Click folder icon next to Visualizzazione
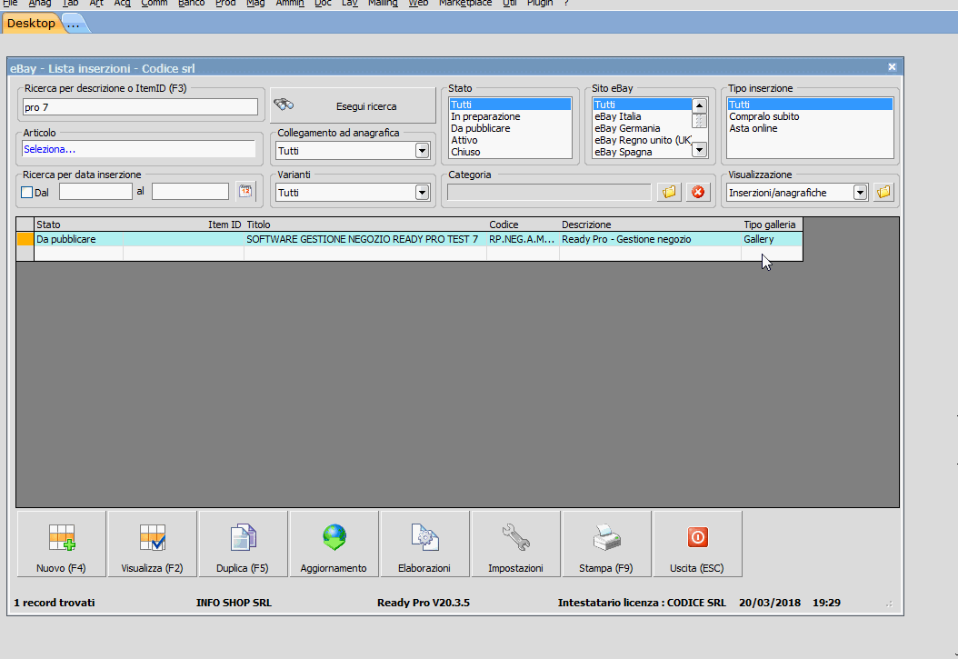This screenshot has height=659, width=958. tap(883, 193)
